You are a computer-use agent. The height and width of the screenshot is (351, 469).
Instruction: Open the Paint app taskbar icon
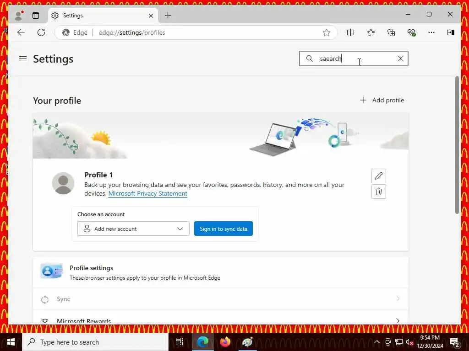(x=247, y=342)
